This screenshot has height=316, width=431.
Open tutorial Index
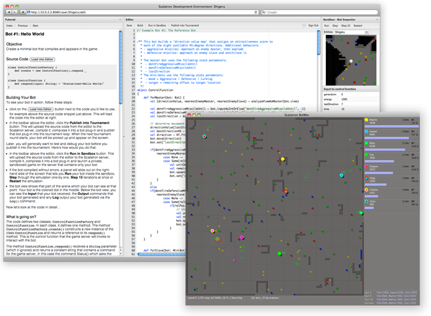[x=10, y=26]
